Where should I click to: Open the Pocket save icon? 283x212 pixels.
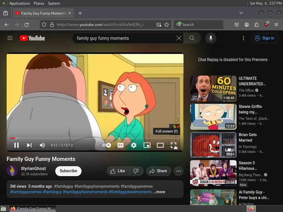237,25
